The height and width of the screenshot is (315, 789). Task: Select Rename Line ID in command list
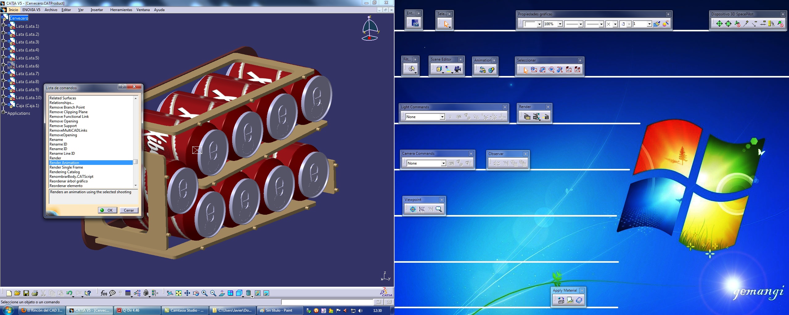coord(91,154)
